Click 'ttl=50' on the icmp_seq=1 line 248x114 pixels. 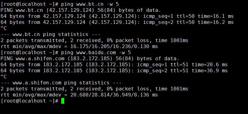(186, 16)
